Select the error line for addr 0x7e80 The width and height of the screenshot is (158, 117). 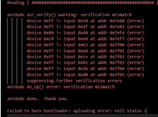pos(85,21)
